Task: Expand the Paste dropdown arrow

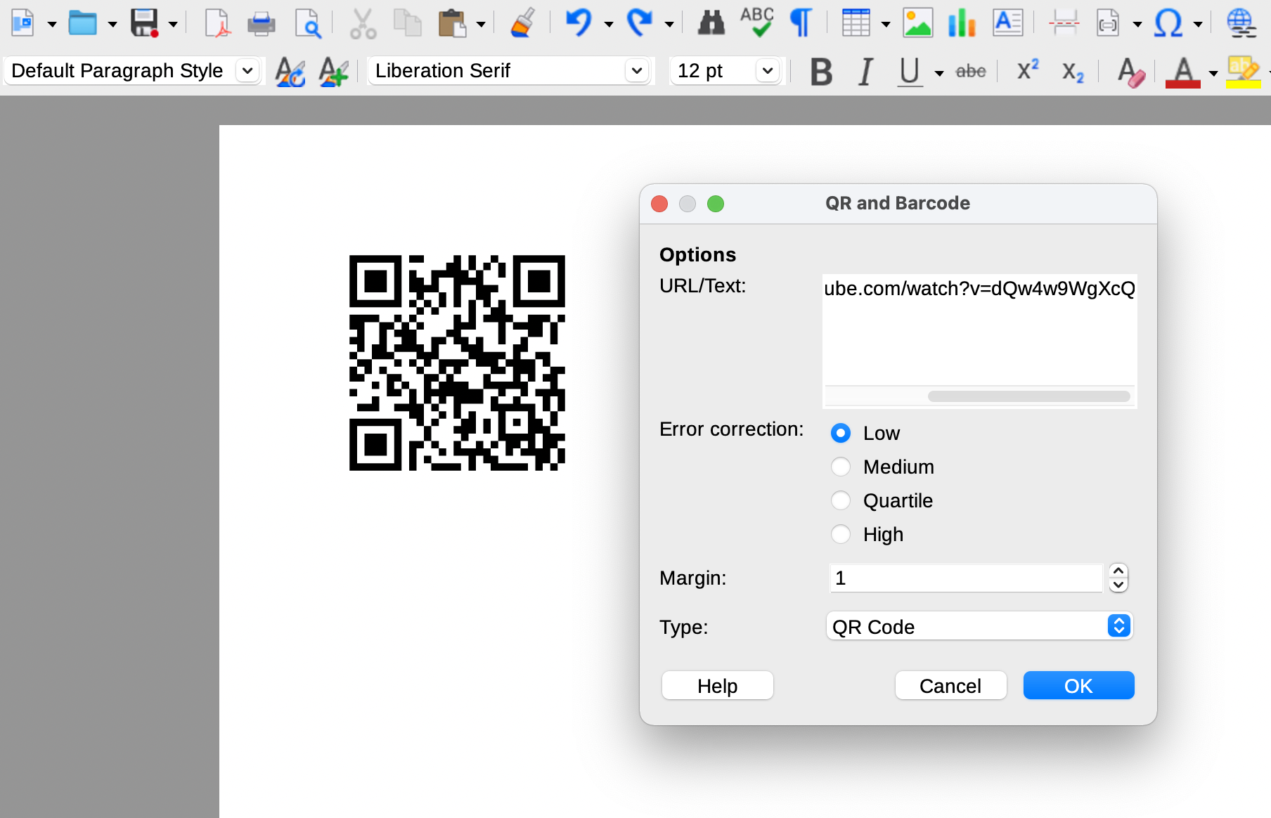Action: 481,25
